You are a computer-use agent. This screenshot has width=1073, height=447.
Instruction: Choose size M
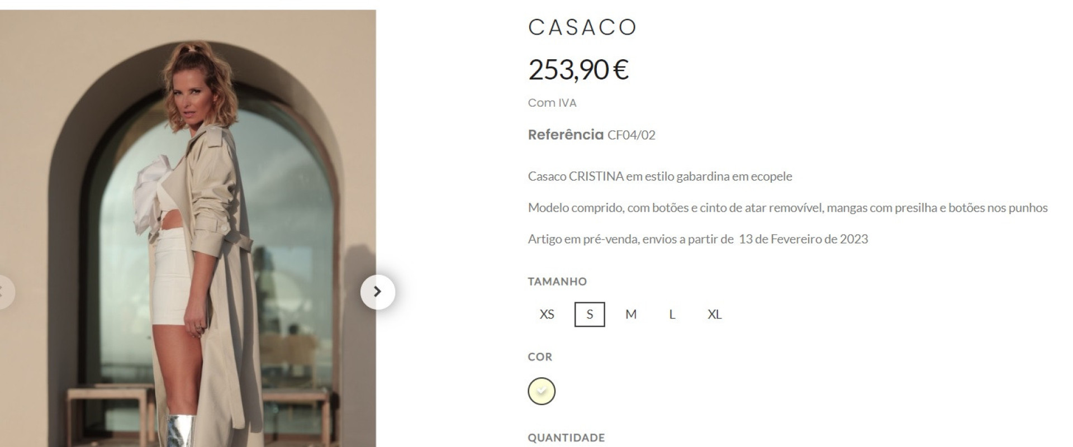point(631,314)
